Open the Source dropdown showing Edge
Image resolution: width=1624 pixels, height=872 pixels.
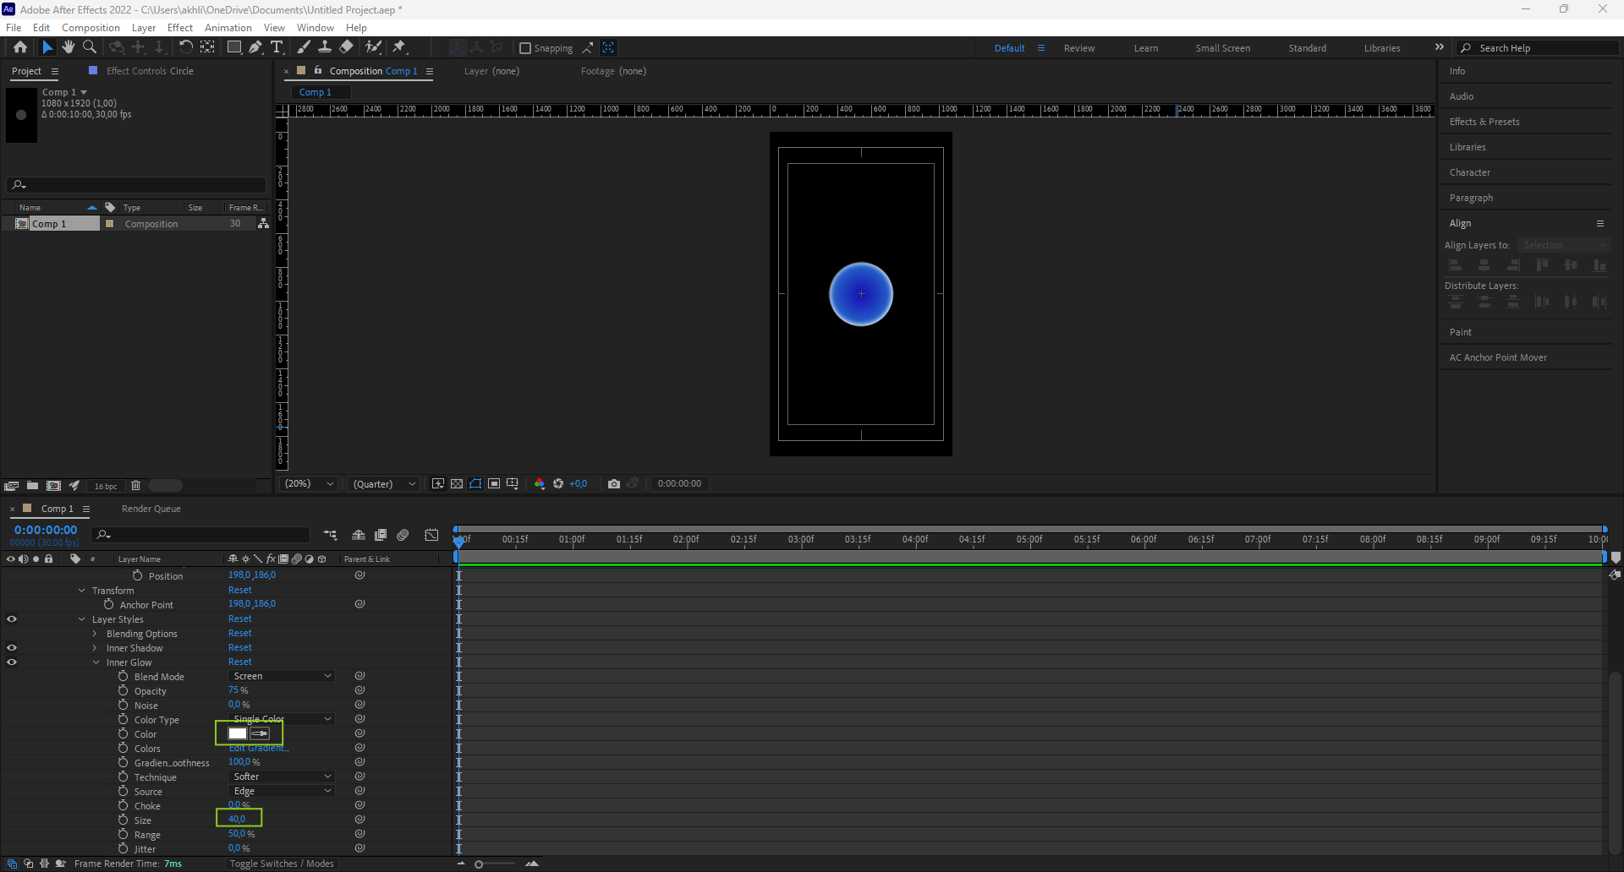pyautogui.click(x=282, y=791)
